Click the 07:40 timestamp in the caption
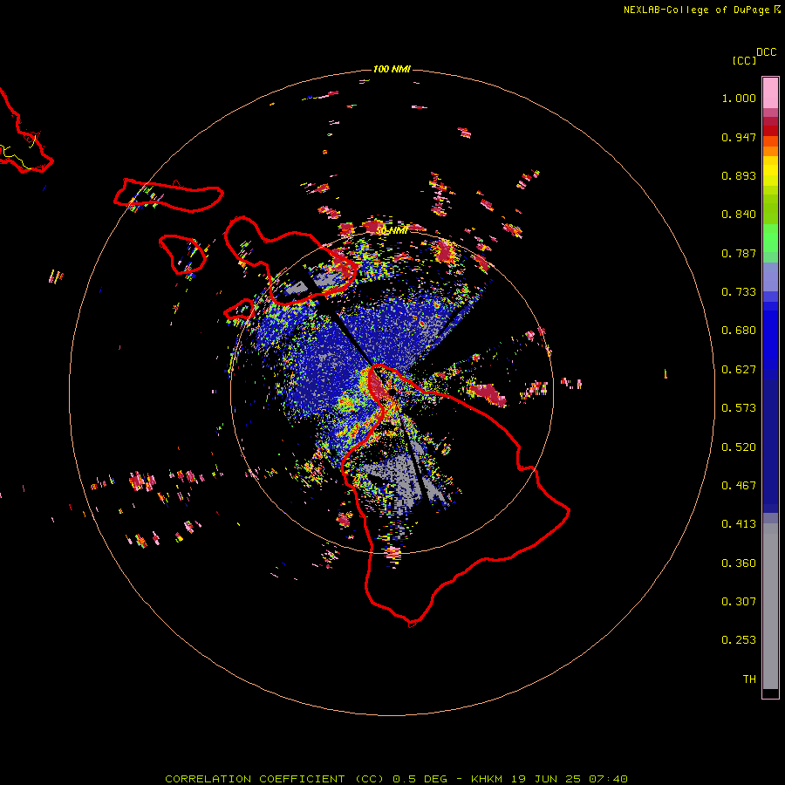The image size is (785, 785). (608, 779)
